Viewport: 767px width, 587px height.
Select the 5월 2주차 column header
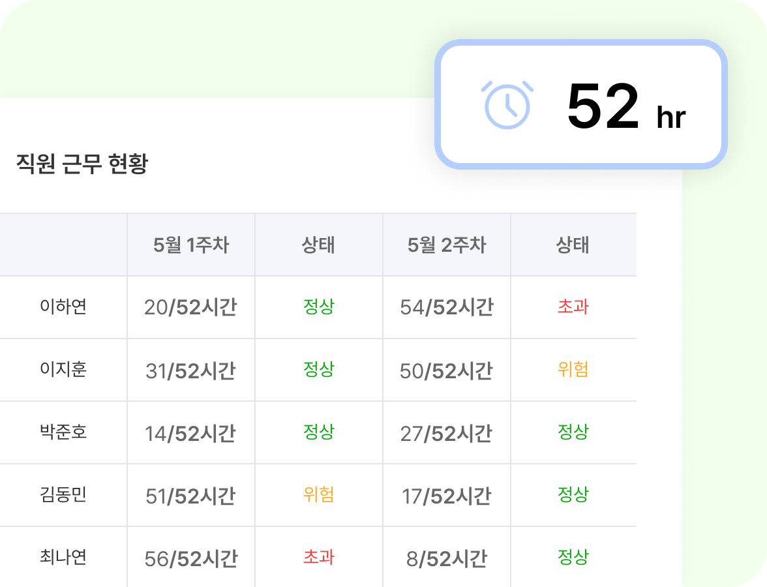click(x=447, y=245)
